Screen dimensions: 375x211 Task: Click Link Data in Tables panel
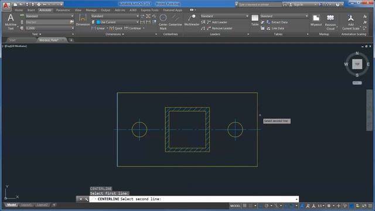275,28
